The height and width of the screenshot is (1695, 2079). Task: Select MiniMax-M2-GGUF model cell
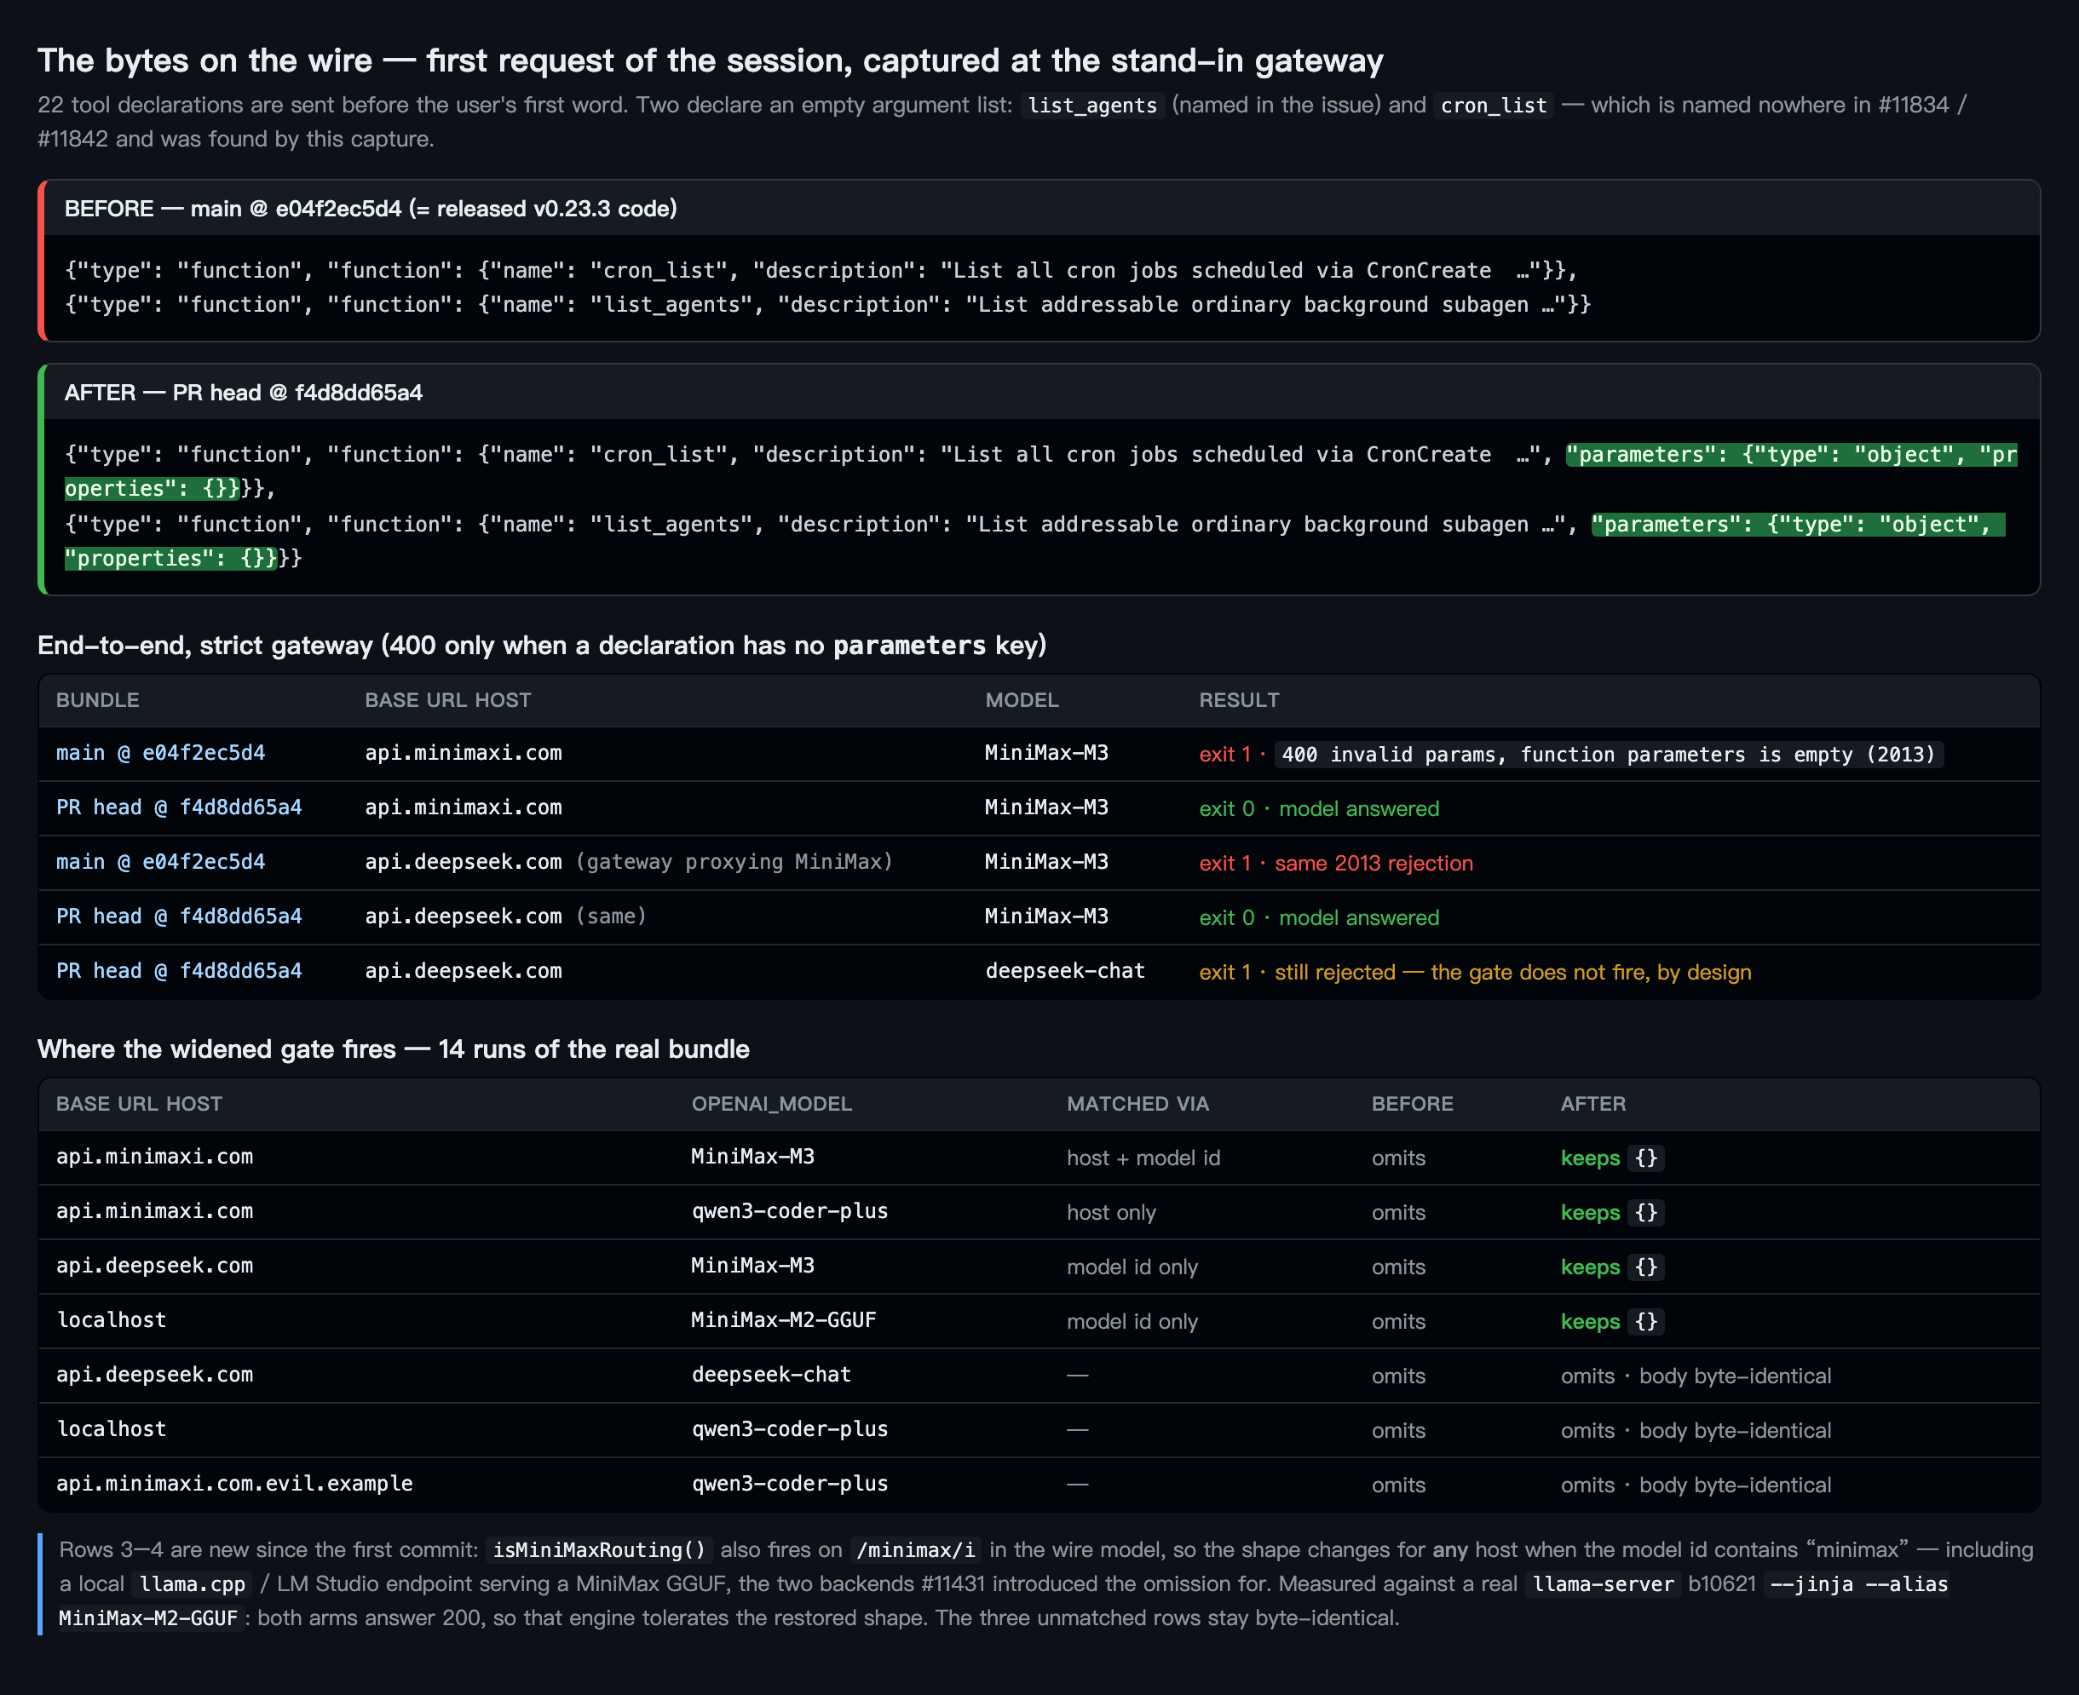(x=783, y=1320)
